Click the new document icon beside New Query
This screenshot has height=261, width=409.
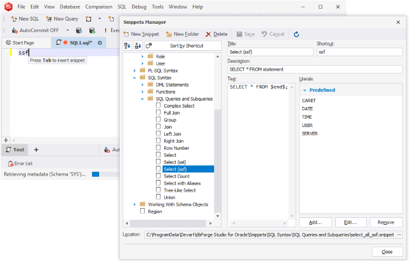(88, 19)
